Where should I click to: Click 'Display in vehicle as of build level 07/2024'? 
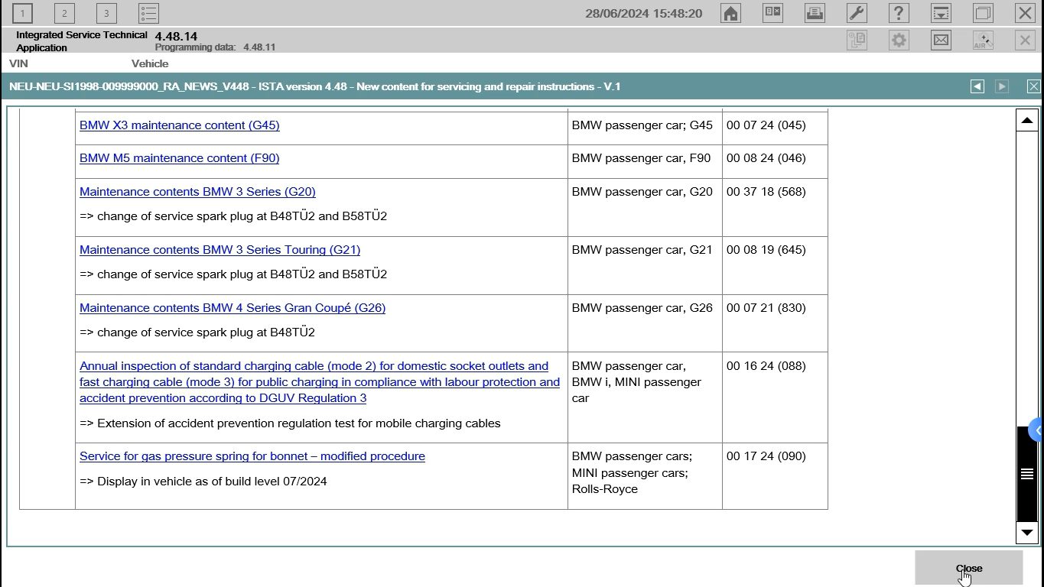(212, 482)
